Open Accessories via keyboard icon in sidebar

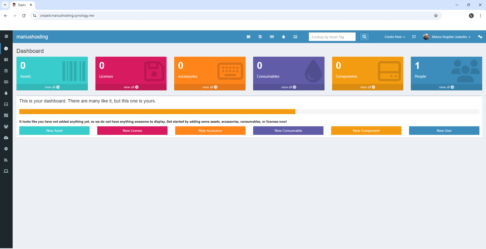[x=6, y=82]
